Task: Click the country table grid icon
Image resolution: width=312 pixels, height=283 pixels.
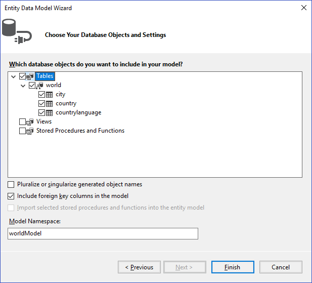Action: (x=50, y=104)
